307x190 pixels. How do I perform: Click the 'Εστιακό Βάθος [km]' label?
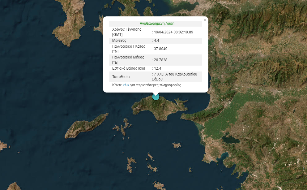click(x=128, y=68)
